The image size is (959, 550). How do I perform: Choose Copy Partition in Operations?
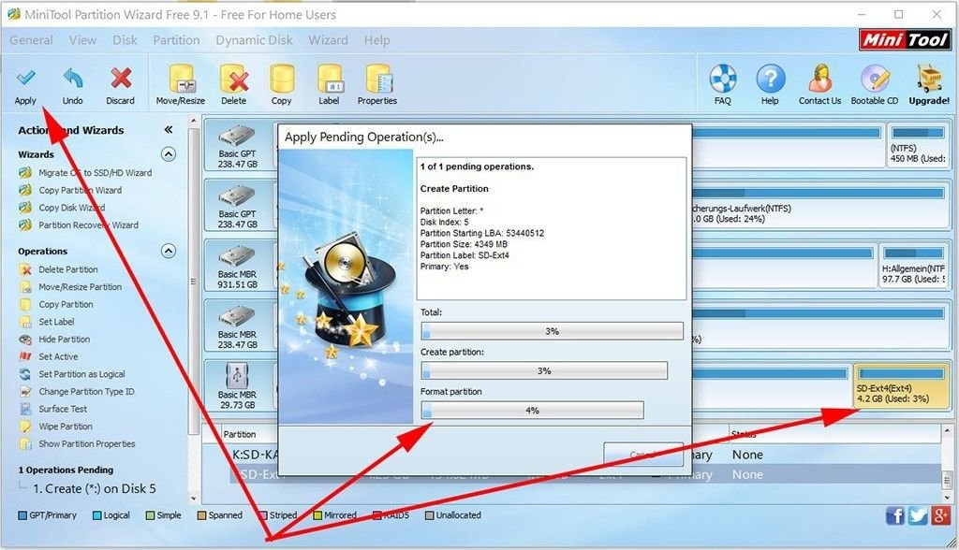pyautogui.click(x=66, y=304)
